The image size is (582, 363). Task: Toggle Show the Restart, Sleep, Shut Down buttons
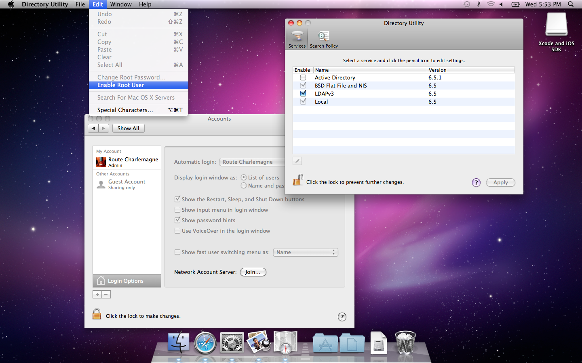pyautogui.click(x=177, y=199)
